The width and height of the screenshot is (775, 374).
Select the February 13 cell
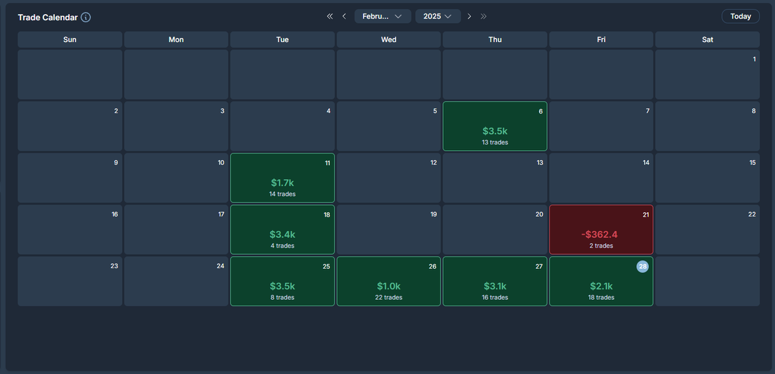point(495,177)
